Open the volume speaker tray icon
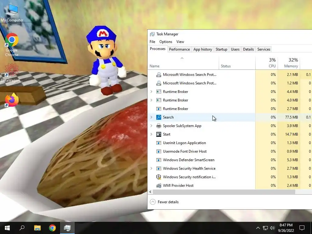Viewport: 312px width, 234px height. tap(272, 228)
